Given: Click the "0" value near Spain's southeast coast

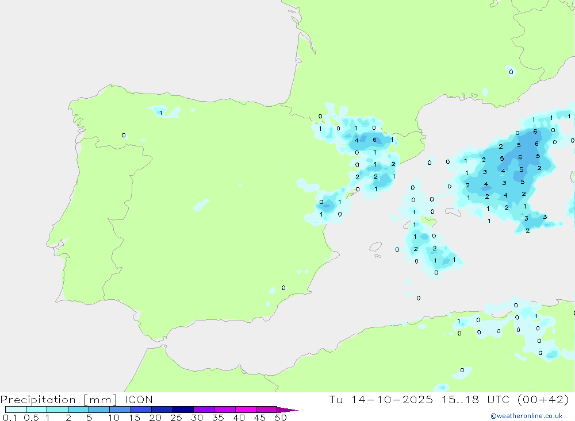Looking at the screenshot, I should (283, 288).
